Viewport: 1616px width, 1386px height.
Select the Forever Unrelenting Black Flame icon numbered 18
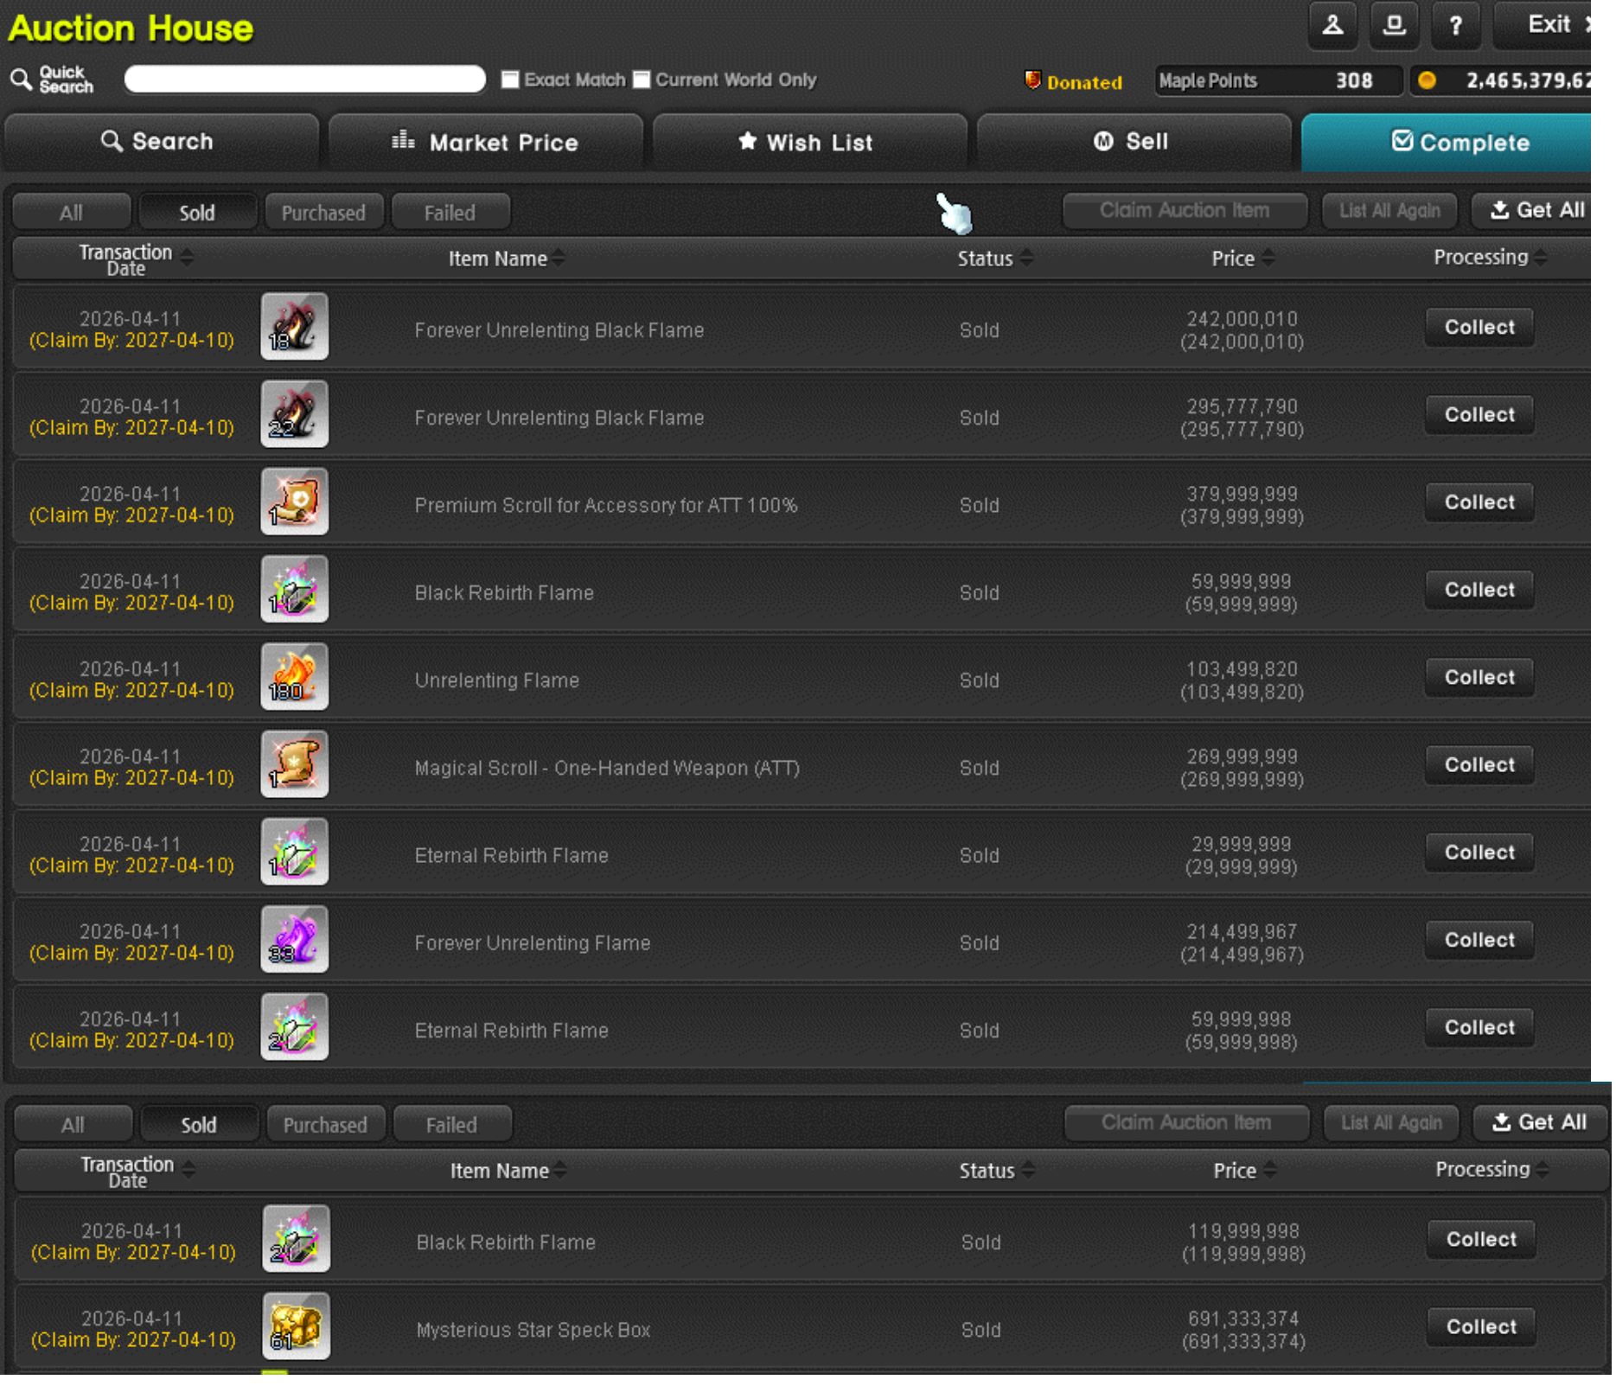(295, 327)
